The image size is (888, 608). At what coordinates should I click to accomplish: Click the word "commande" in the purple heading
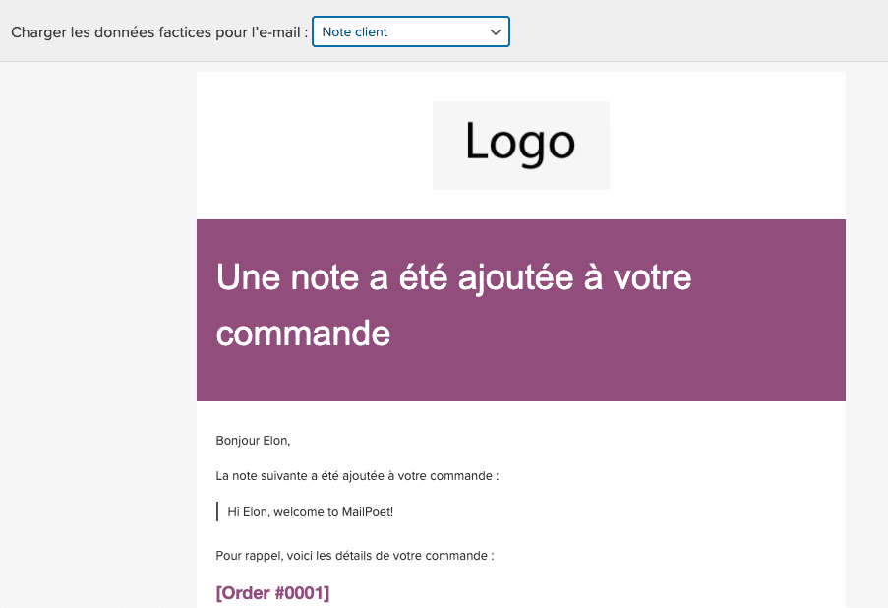pos(303,334)
